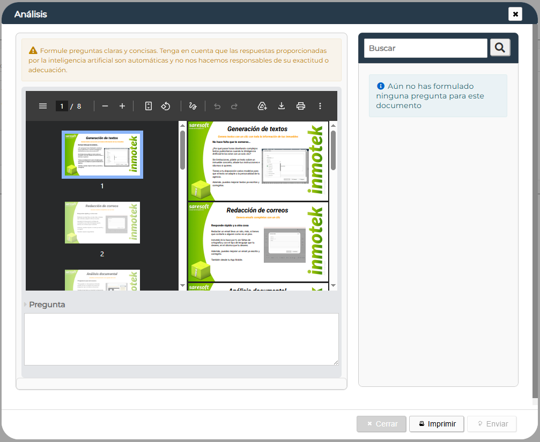
Task: Rotate the document counterclockwise
Action: click(166, 106)
